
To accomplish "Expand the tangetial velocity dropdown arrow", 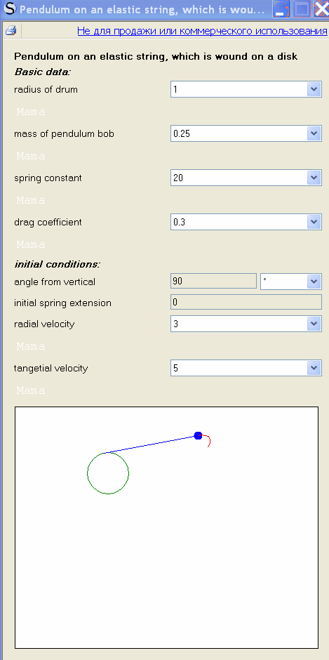I will 314,368.
